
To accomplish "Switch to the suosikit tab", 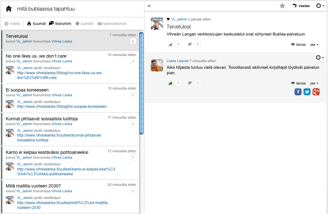I will (x=84, y=24).
